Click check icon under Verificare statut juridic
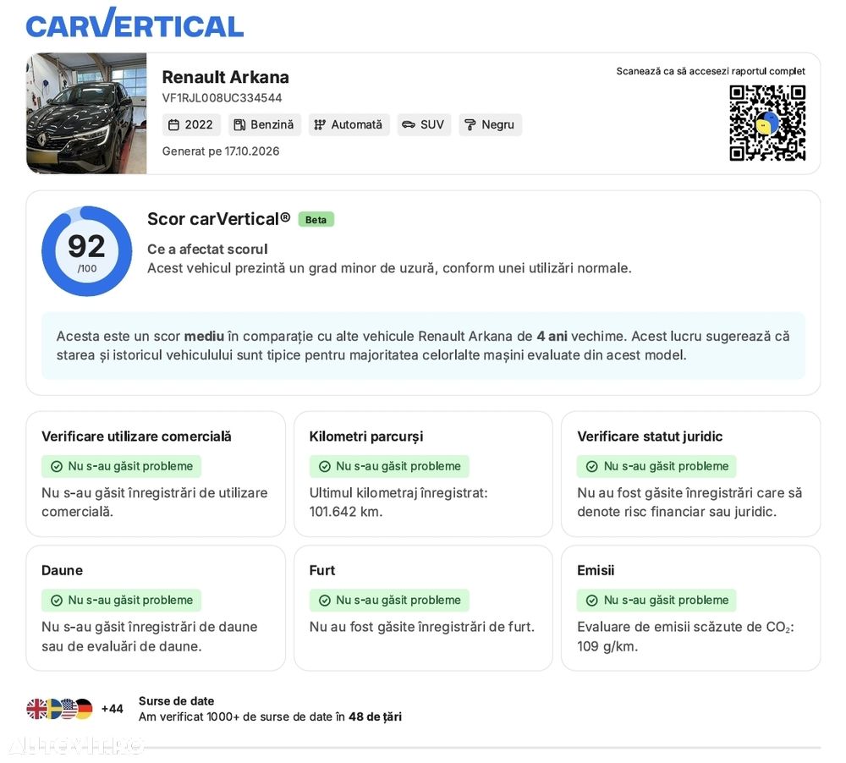846x763 pixels. [x=592, y=467]
